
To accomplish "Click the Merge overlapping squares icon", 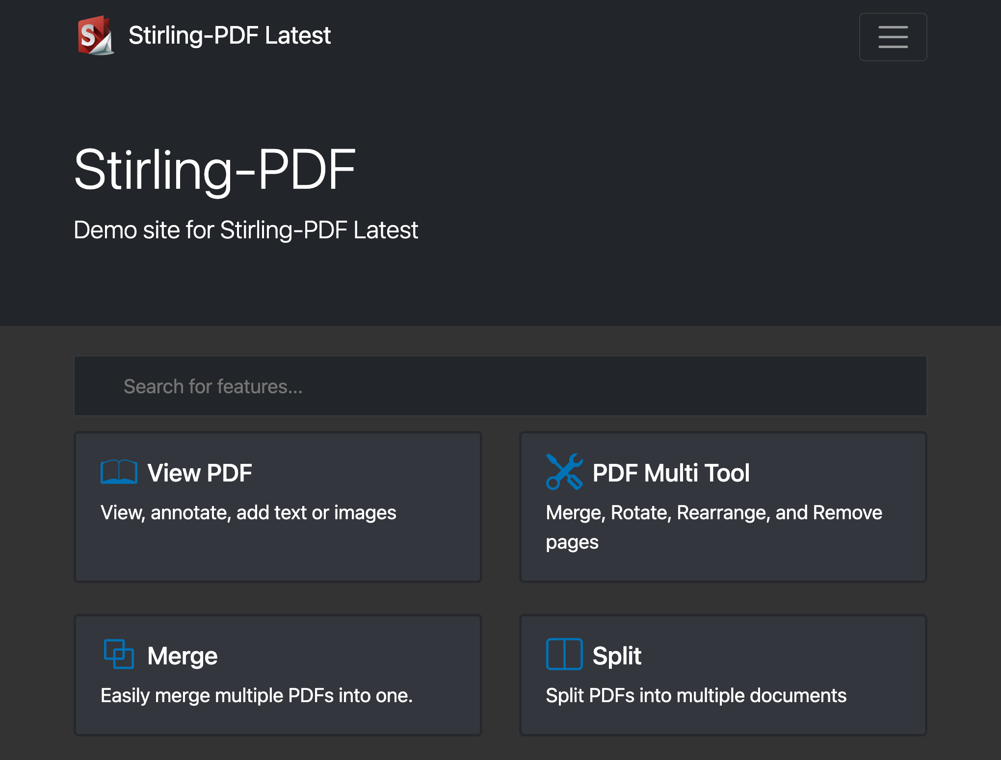I will [119, 654].
